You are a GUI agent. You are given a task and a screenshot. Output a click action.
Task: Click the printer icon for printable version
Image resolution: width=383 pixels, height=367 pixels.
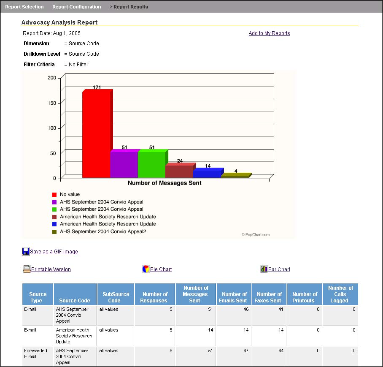[27, 269]
